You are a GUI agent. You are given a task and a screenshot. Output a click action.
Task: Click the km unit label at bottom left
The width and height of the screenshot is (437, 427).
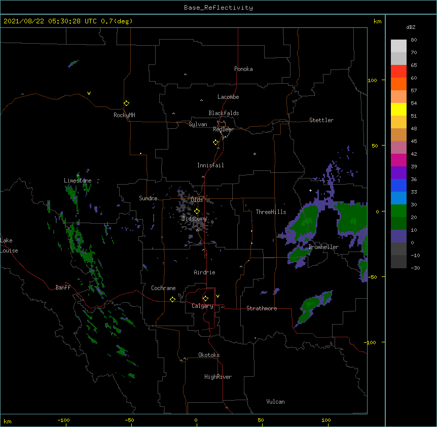click(x=8, y=421)
